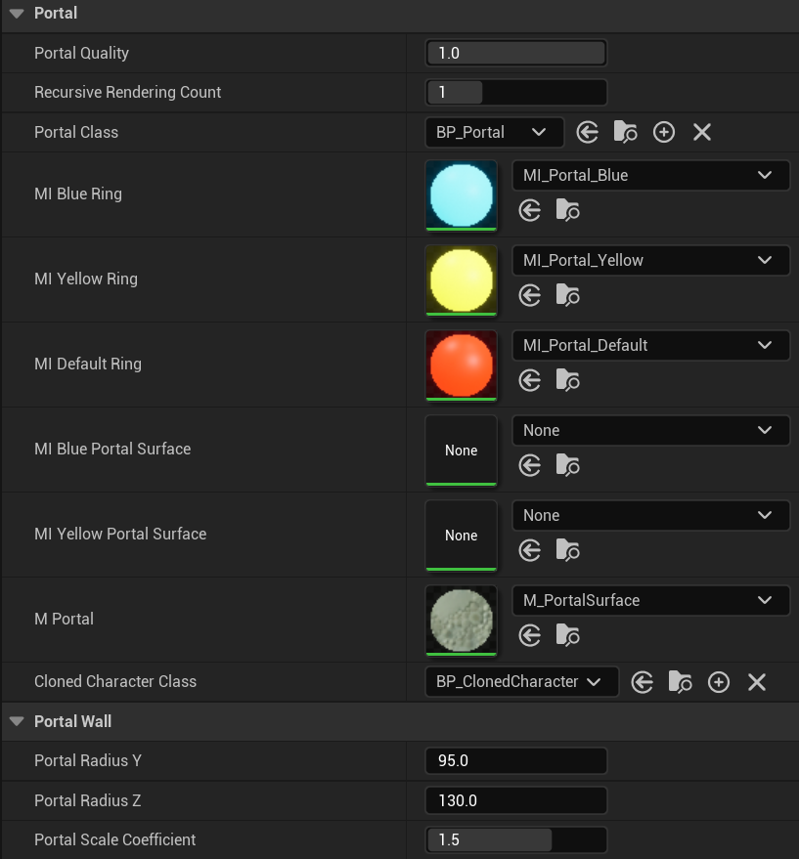Screen dimensions: 799x859
Task: Clear the Portal Class value
Action: (x=702, y=133)
